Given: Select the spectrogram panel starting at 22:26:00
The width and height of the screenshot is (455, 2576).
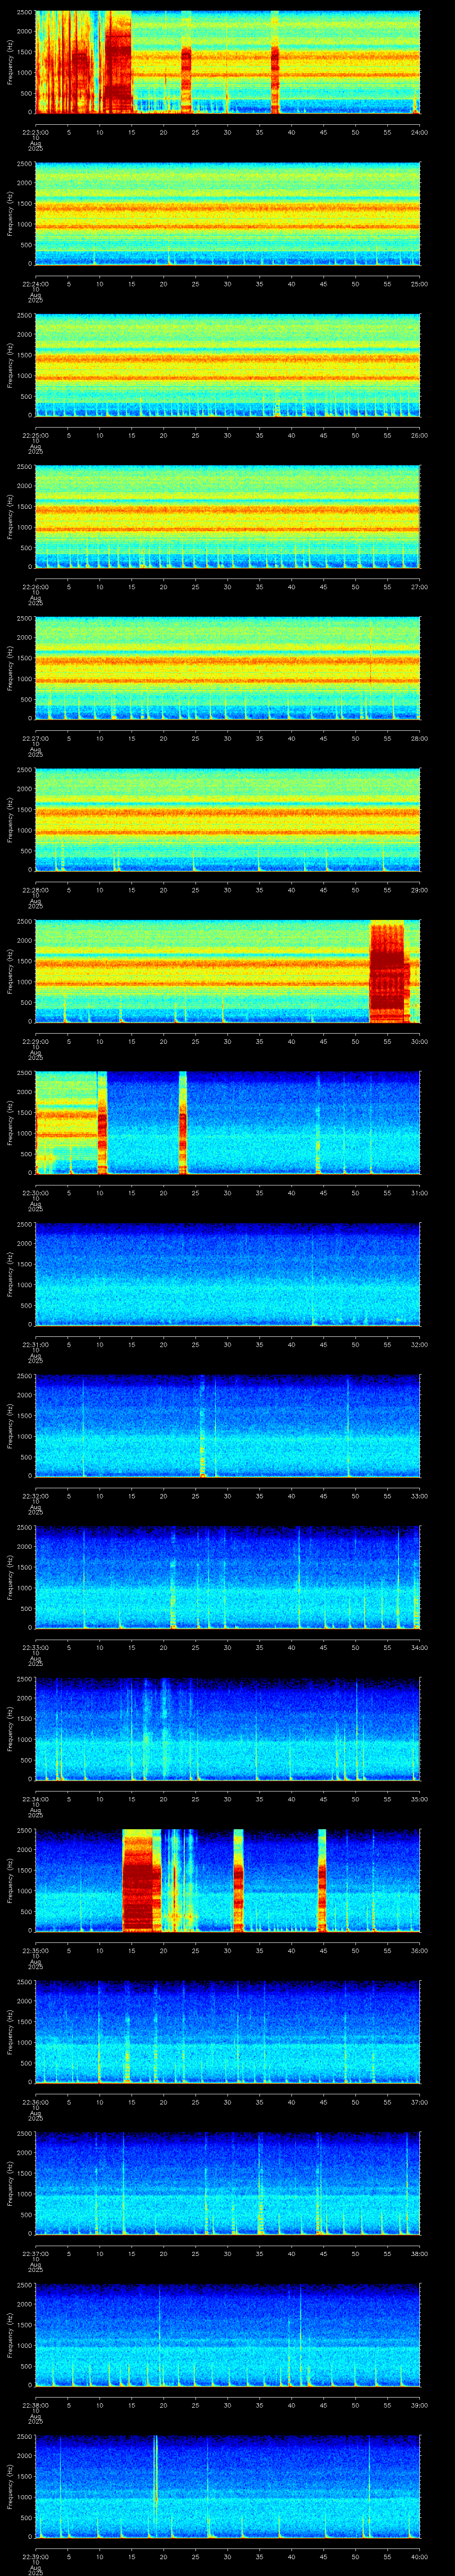Looking at the screenshot, I should coord(228,517).
